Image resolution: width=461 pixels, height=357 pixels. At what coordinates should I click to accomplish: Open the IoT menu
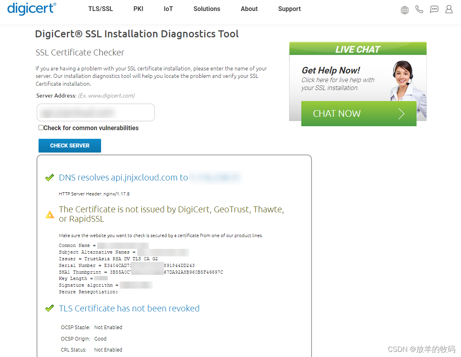(x=168, y=9)
